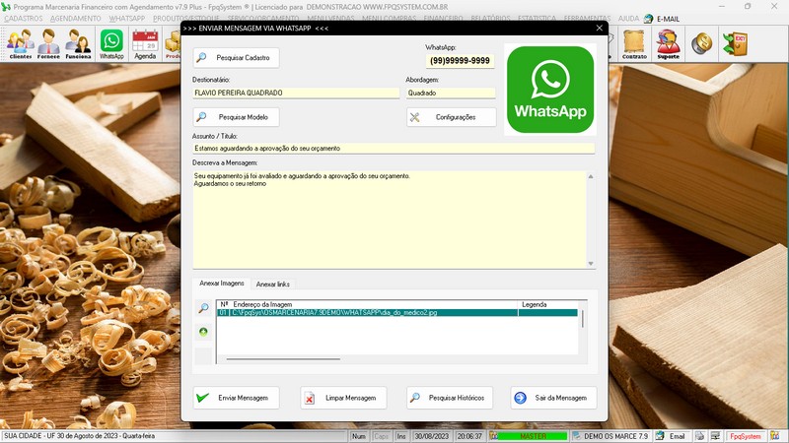Open the Contrato scroll icon
The image size is (789, 443).
click(x=634, y=43)
